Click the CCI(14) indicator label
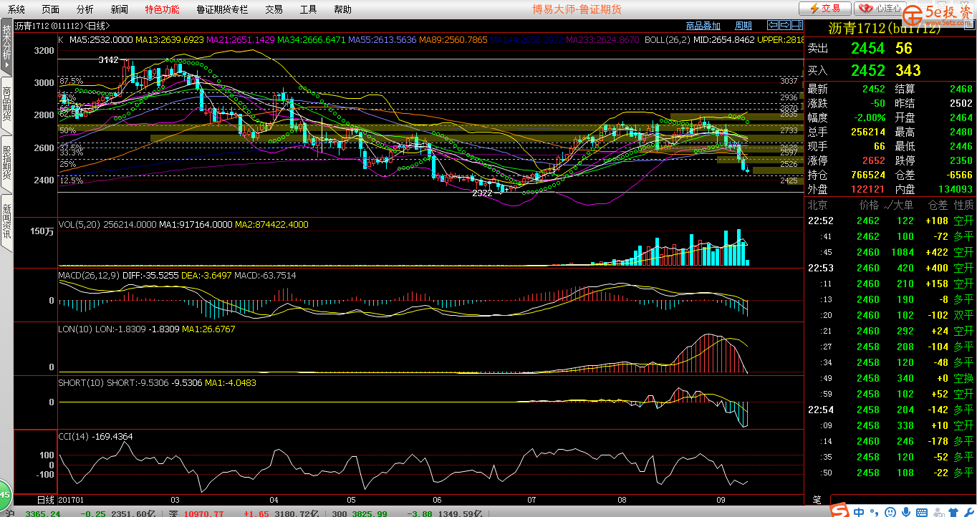The image size is (977, 517). pyautogui.click(x=72, y=437)
